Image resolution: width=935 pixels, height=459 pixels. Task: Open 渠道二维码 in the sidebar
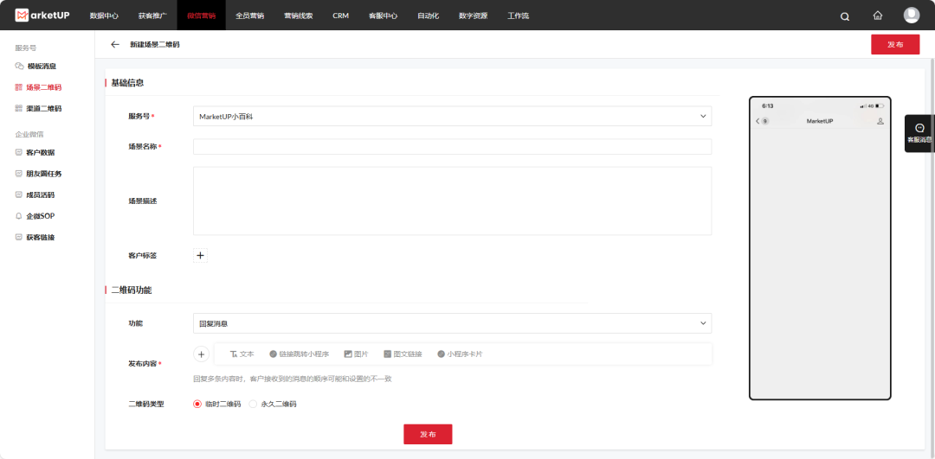tap(43, 109)
